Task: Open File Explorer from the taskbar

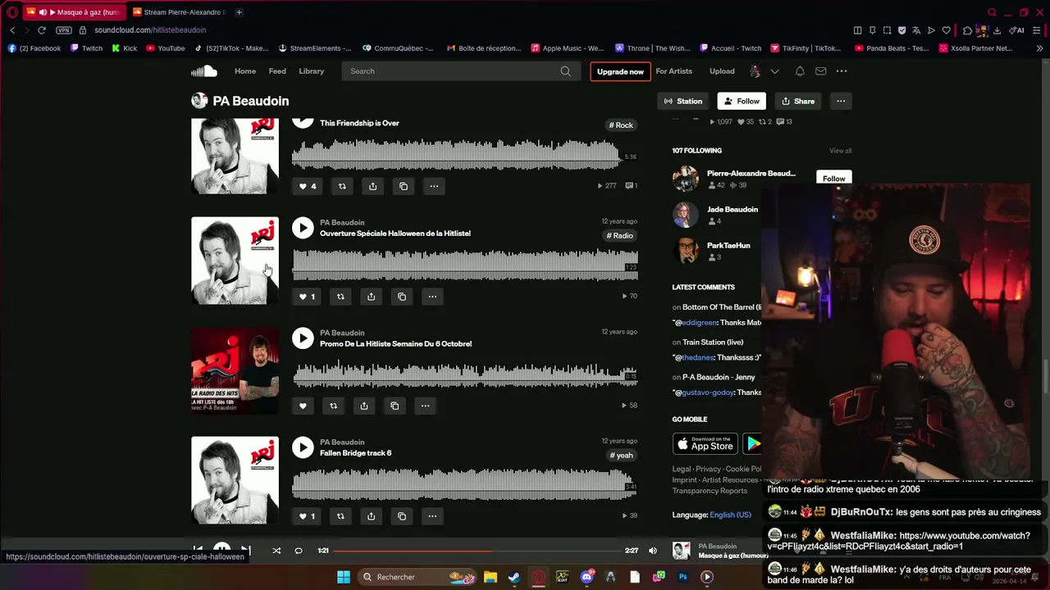Action: (490, 577)
